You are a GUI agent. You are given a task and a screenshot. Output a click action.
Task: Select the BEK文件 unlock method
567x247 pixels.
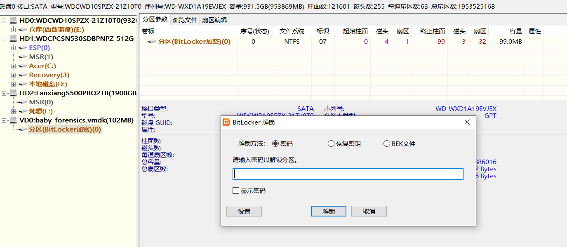point(386,143)
